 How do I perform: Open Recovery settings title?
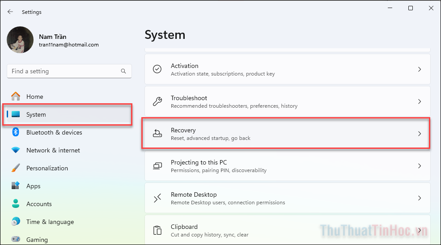[x=183, y=130]
